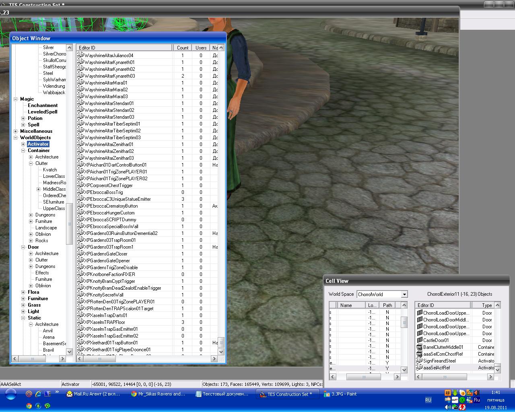Collapse the Magic tree node
515x412 pixels.
(x=16, y=99)
